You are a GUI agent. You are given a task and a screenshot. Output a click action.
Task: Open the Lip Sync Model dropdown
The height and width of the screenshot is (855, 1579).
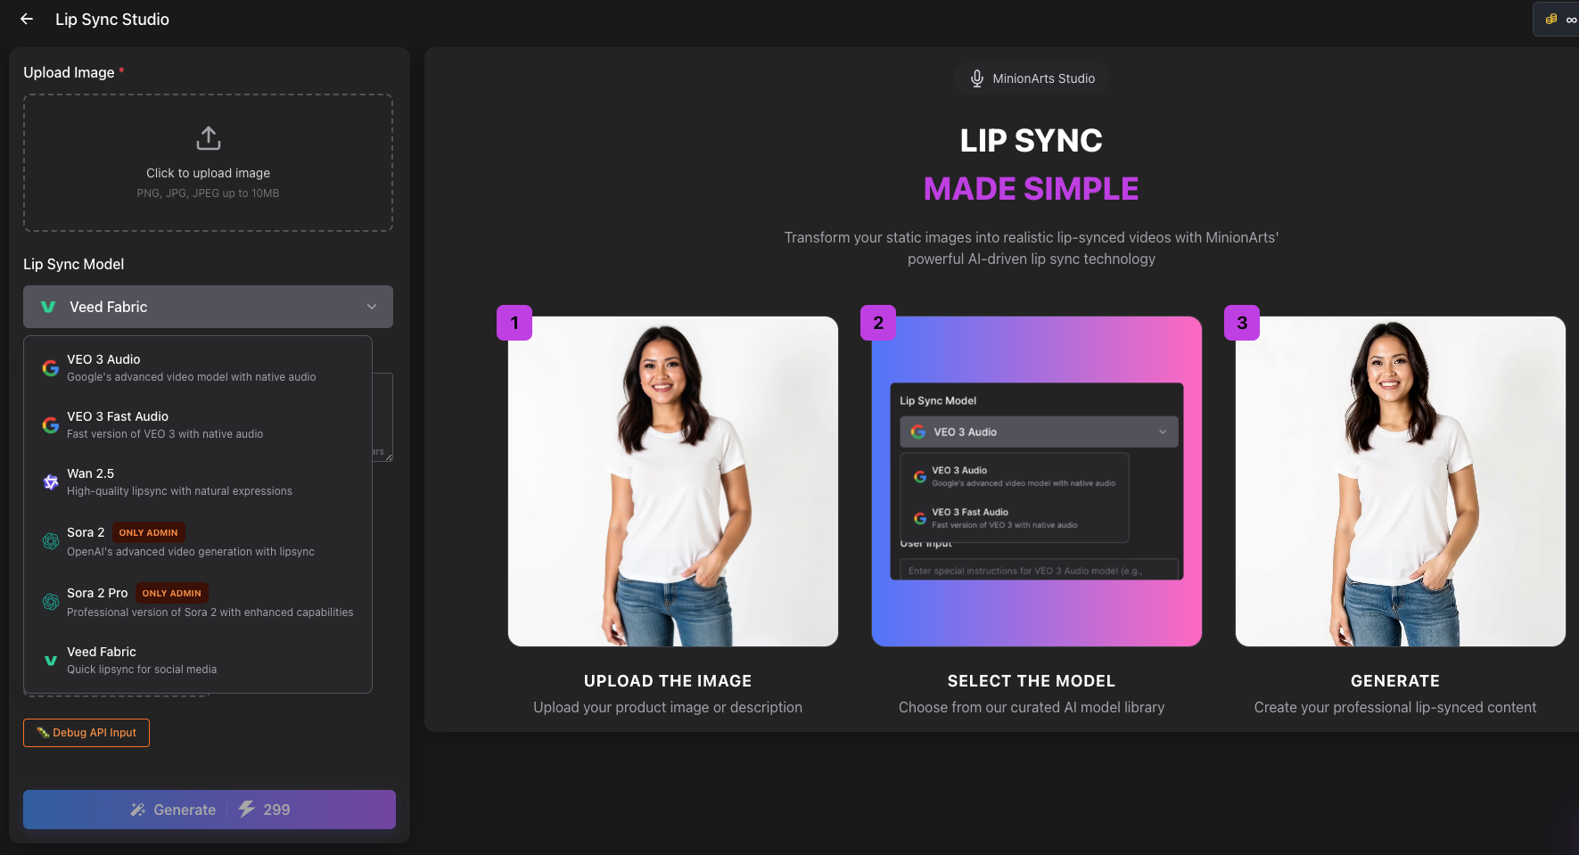pyautogui.click(x=208, y=307)
